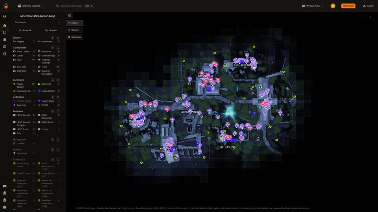Viewport: 378px width, 212px height.
Task: Toggle the Priority Target activity filter
Action: click(x=24, y=101)
